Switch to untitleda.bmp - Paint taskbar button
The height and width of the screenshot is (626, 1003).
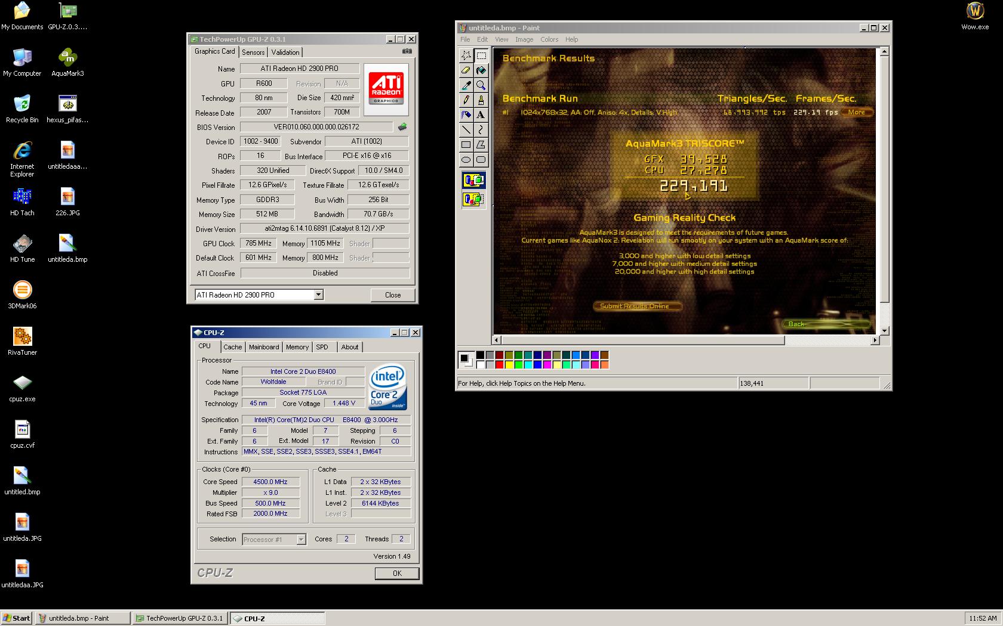(x=82, y=618)
